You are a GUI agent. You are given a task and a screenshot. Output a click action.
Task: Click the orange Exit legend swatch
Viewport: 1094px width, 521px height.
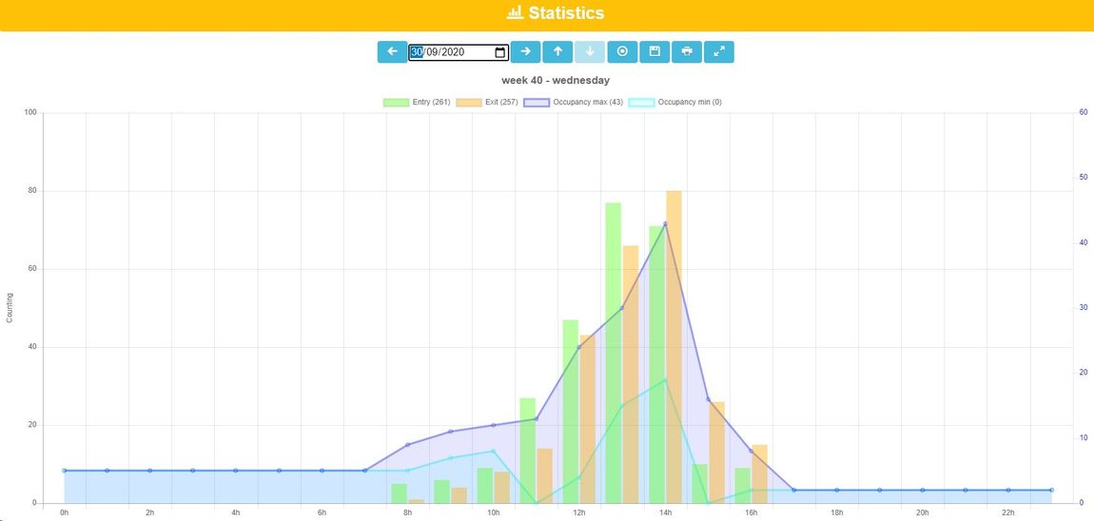pos(468,103)
